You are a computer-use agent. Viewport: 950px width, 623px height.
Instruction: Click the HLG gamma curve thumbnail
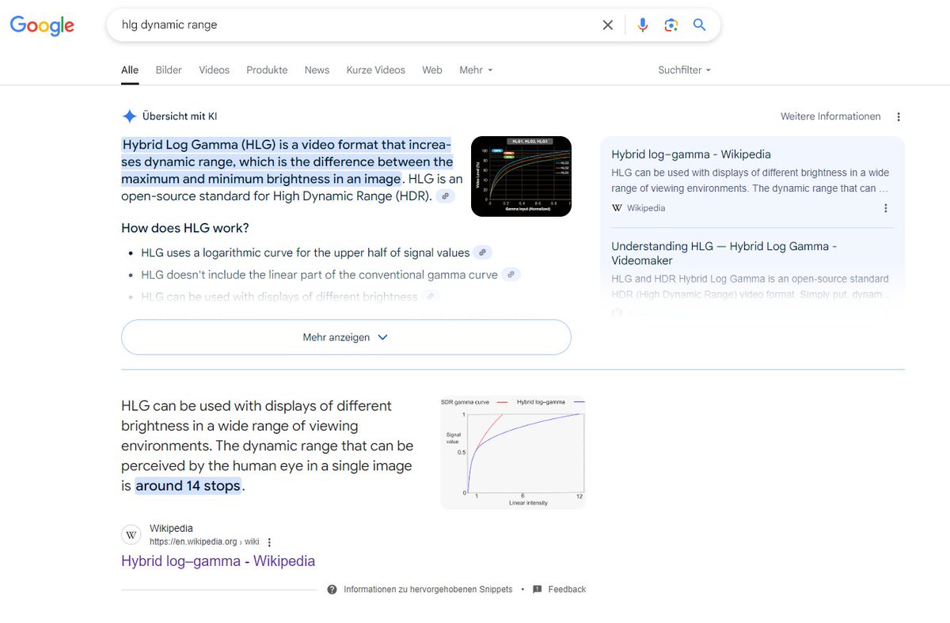coord(521,176)
